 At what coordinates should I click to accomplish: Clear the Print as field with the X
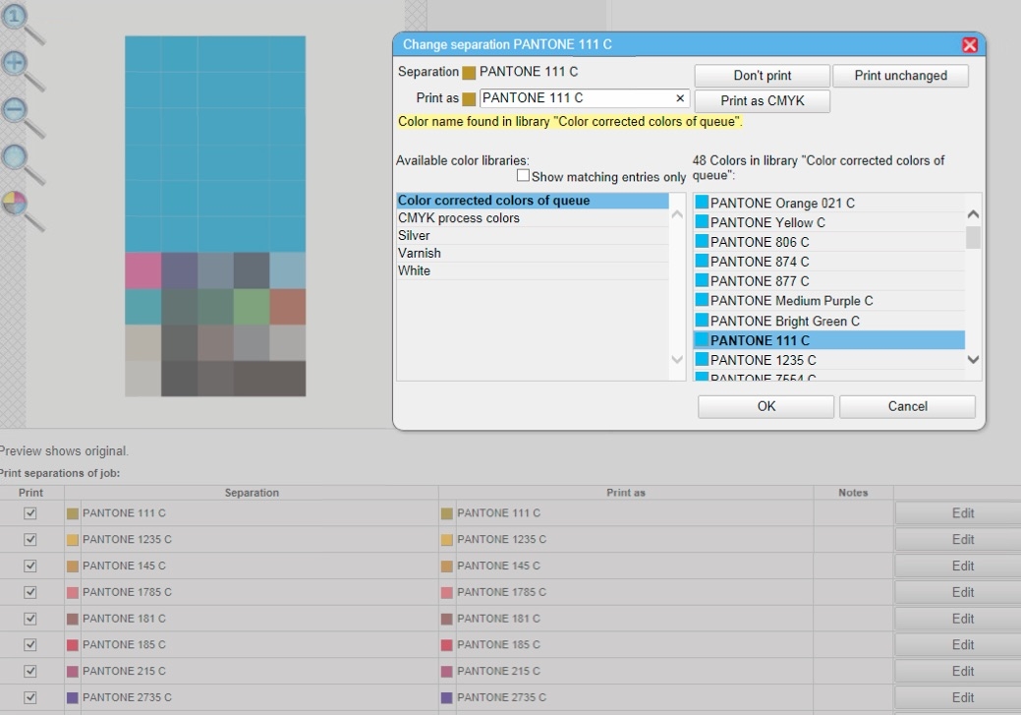680,97
